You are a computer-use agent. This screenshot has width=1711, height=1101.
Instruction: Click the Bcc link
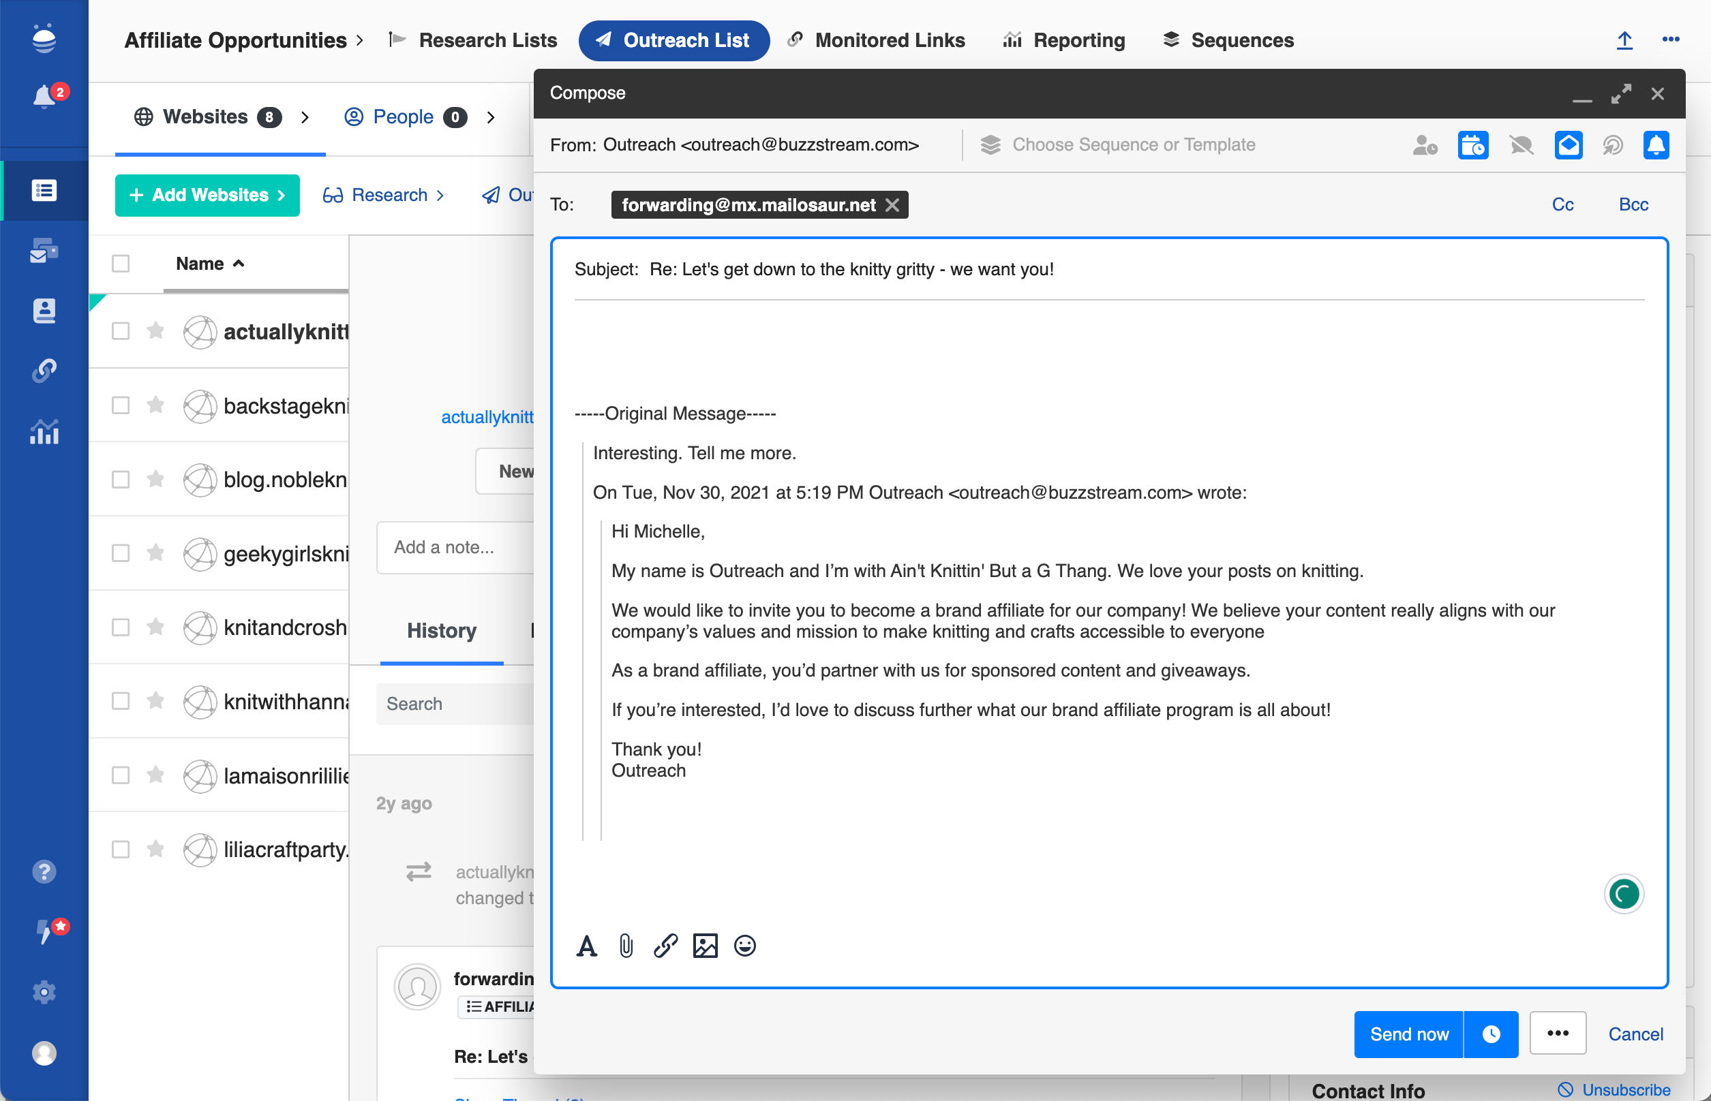pyautogui.click(x=1633, y=204)
